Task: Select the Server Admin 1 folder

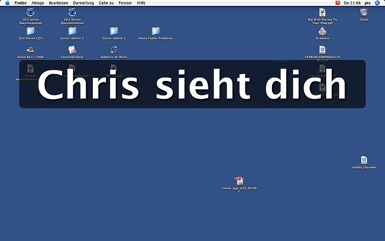Action: pos(72,31)
